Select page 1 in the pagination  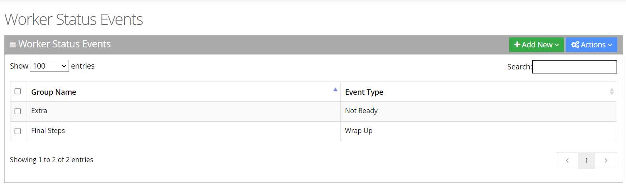pyautogui.click(x=587, y=161)
